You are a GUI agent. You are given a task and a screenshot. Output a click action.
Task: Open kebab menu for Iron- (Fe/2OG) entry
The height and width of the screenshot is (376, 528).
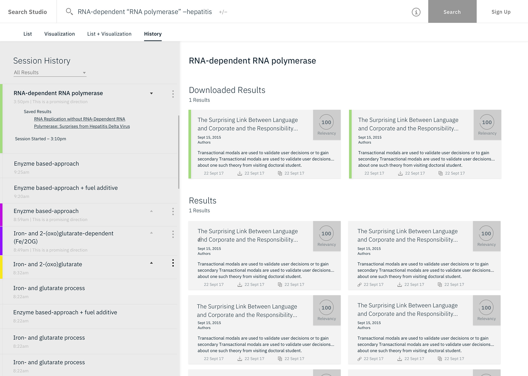[173, 234]
